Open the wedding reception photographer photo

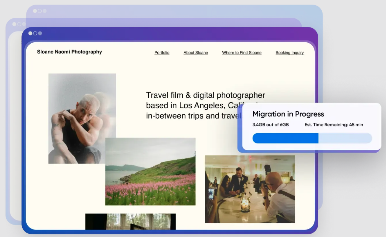click(x=250, y=189)
